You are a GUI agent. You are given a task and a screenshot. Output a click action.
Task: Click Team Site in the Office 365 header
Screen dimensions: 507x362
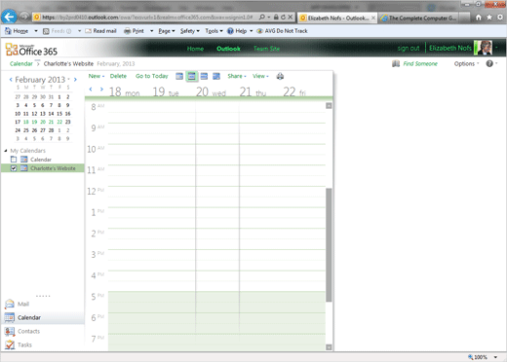point(266,49)
